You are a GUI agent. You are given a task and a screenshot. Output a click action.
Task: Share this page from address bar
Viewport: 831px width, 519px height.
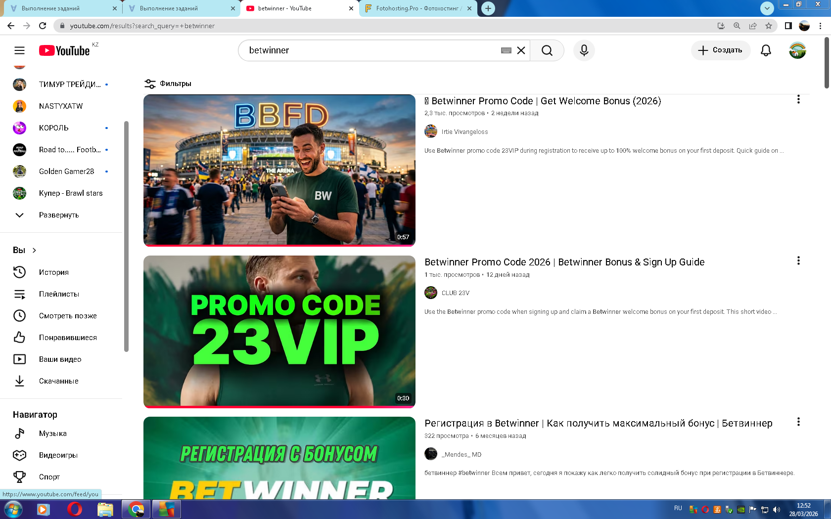(753, 26)
